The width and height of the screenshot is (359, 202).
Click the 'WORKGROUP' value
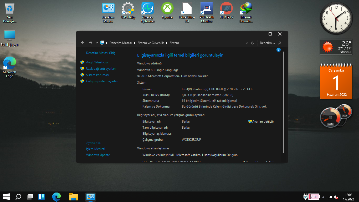pos(191,140)
